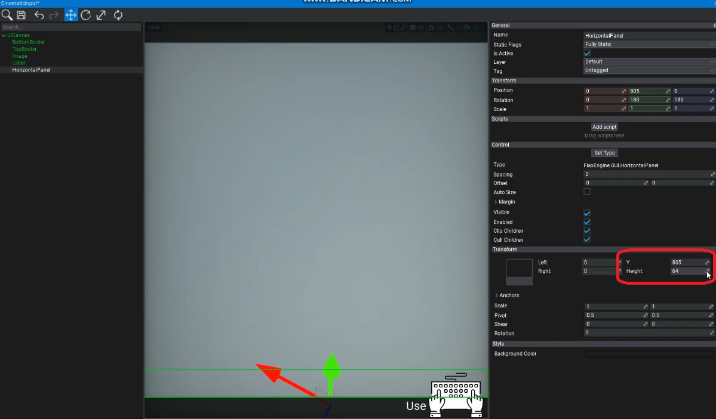Toggle the Auto Size checkbox
The height and width of the screenshot is (419, 716).
(x=587, y=192)
